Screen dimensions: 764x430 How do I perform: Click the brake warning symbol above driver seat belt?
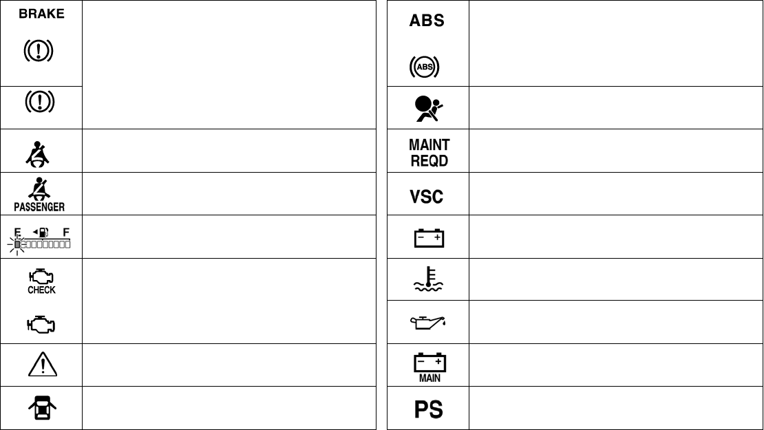pyautogui.click(x=41, y=103)
